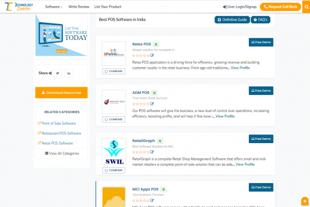Click the Related Categories heading
The width and height of the screenshot is (310, 207).
[x=62, y=112]
